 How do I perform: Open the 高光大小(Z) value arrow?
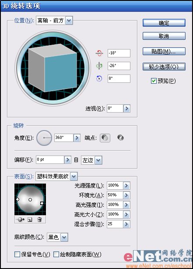(126, 214)
